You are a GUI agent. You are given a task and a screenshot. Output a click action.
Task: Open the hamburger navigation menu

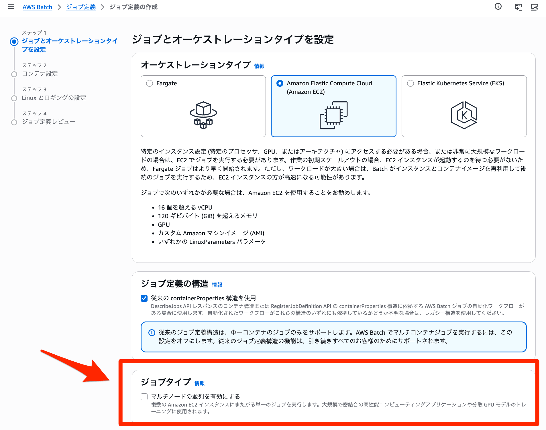click(11, 7)
